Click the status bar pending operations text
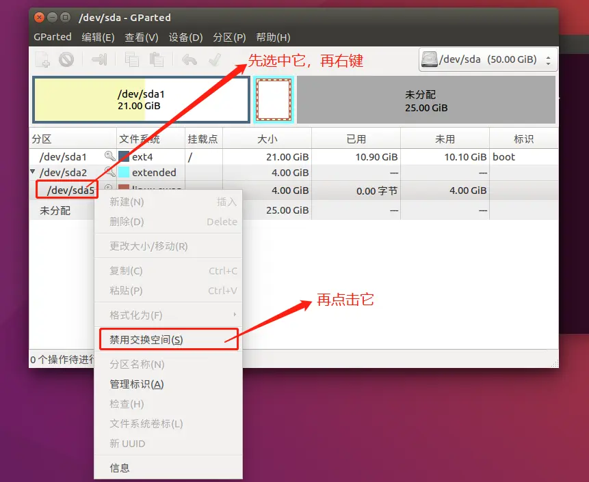 62,359
